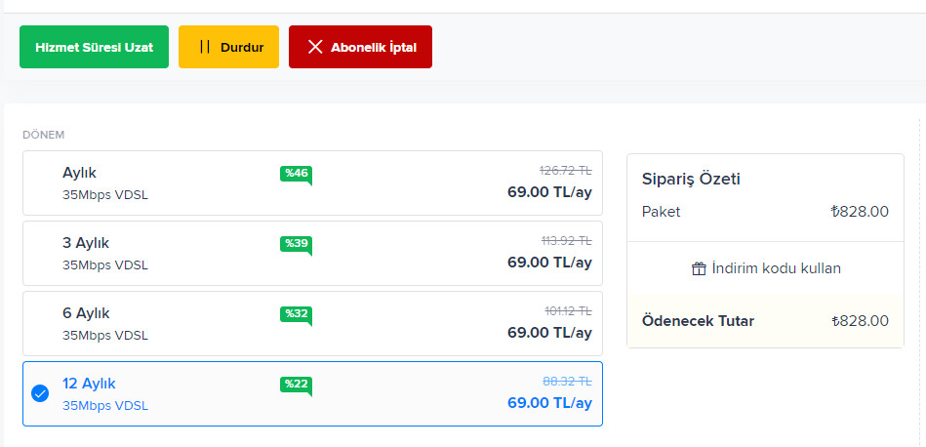Image resolution: width=926 pixels, height=447 pixels.
Task: Select the Aylık billing period option
Action: pyautogui.click(x=312, y=183)
